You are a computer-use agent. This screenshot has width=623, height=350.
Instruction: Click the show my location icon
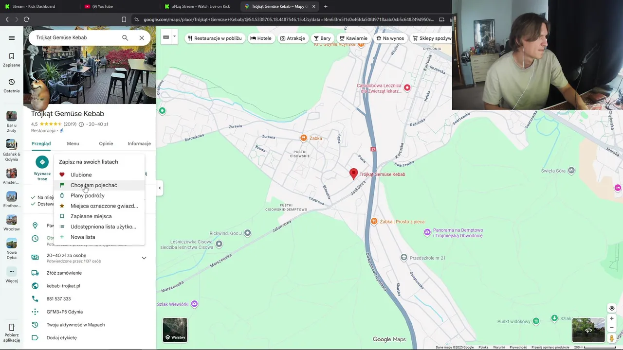(612, 308)
